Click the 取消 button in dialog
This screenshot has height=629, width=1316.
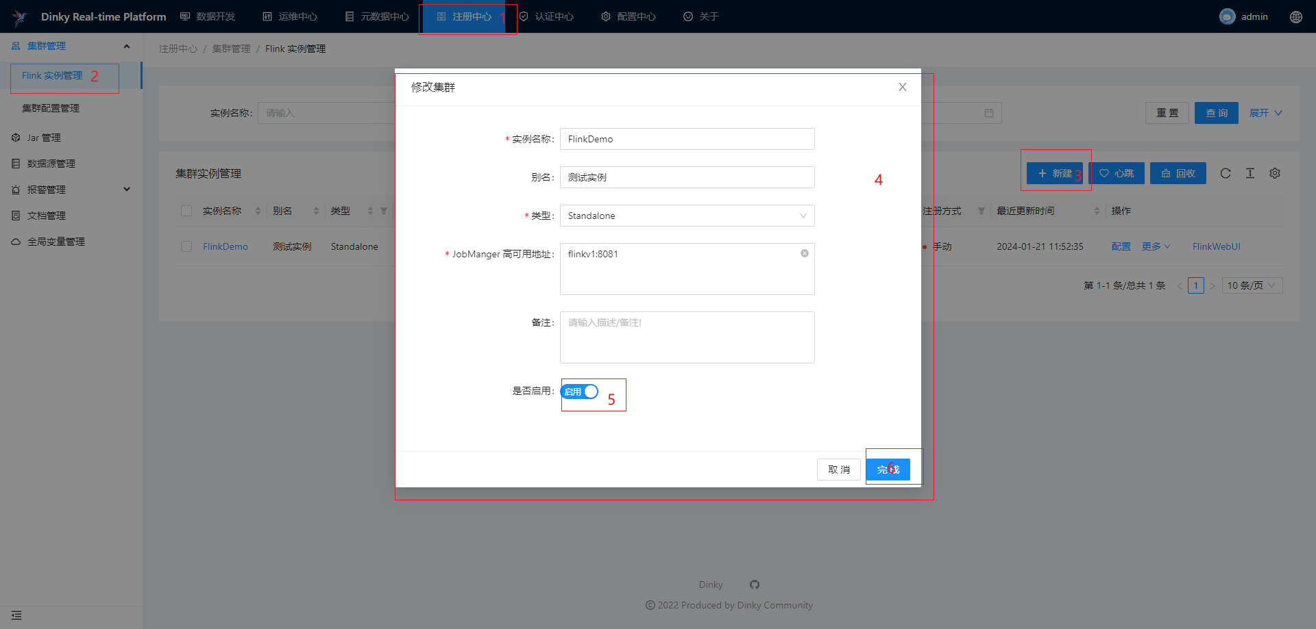click(839, 470)
